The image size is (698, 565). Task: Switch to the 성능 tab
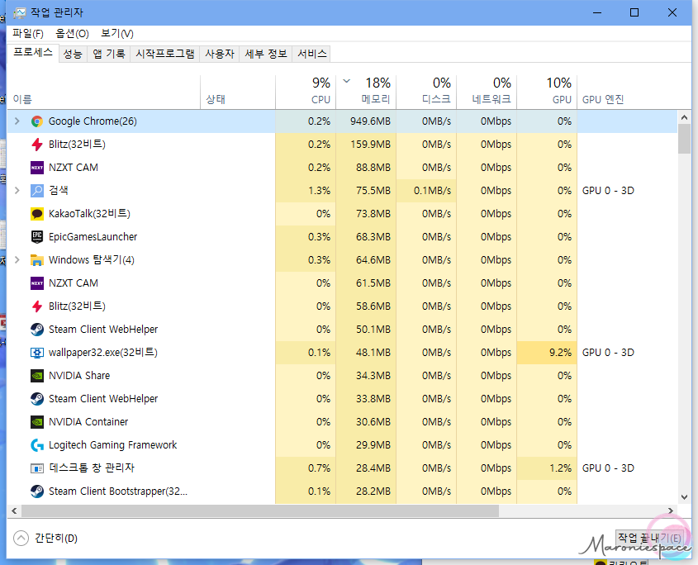coord(73,54)
